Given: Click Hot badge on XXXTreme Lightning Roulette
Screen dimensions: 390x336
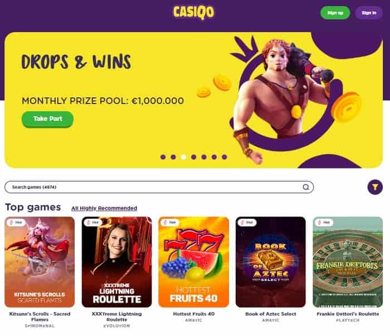Looking at the screenshot, I should (x=93, y=223).
